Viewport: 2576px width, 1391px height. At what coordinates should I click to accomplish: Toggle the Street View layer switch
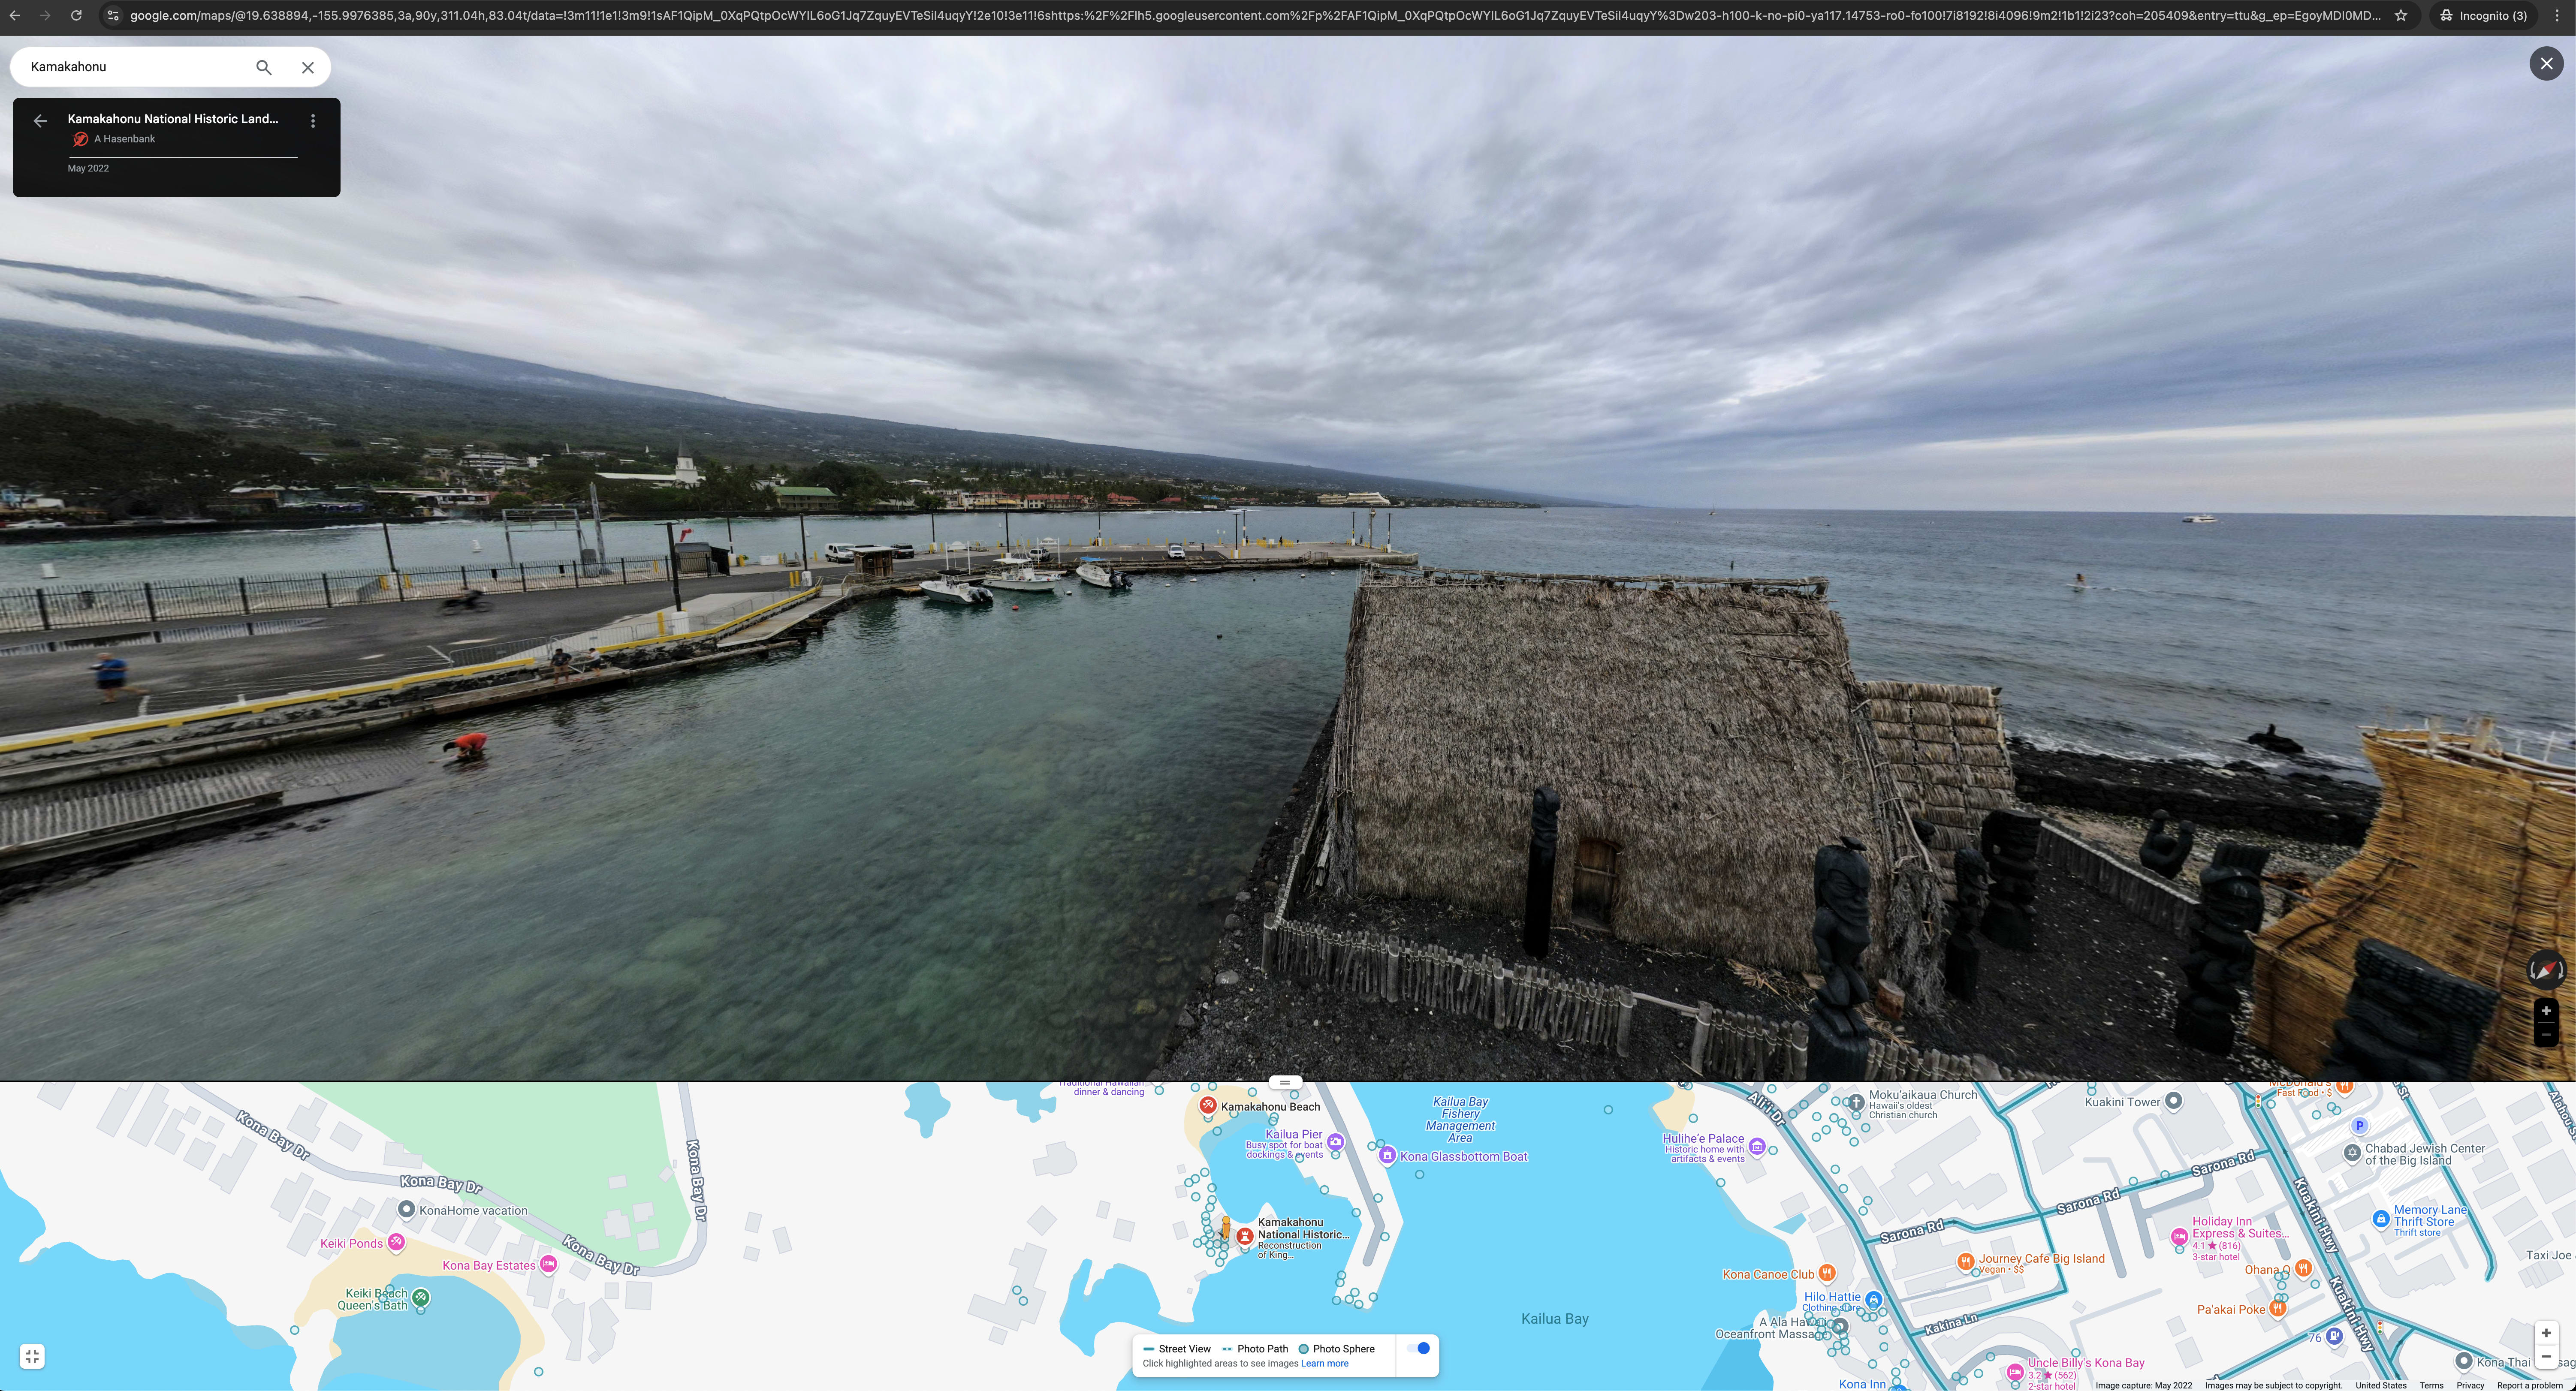coord(1418,1348)
